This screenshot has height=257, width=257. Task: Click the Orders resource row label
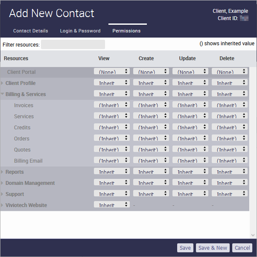coord(22,139)
